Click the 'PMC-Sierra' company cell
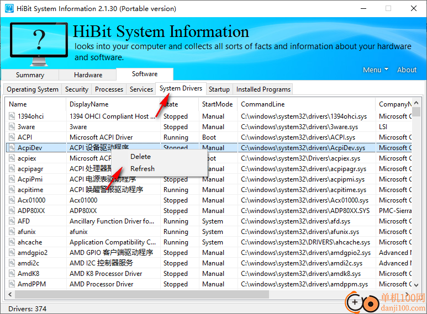427x314 pixels. click(395, 211)
